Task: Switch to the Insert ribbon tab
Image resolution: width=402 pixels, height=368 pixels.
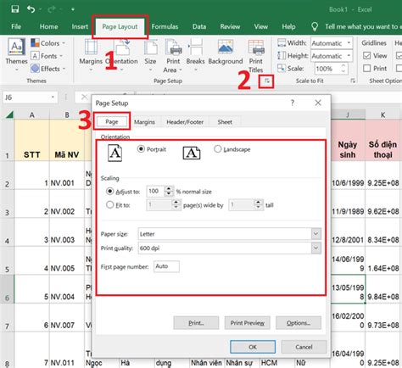Action: (80, 26)
